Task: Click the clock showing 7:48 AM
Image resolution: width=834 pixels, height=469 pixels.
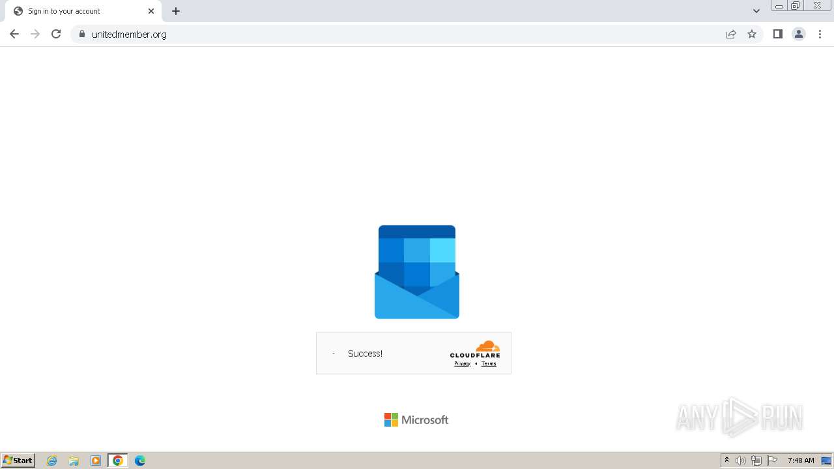Action: [x=801, y=461]
